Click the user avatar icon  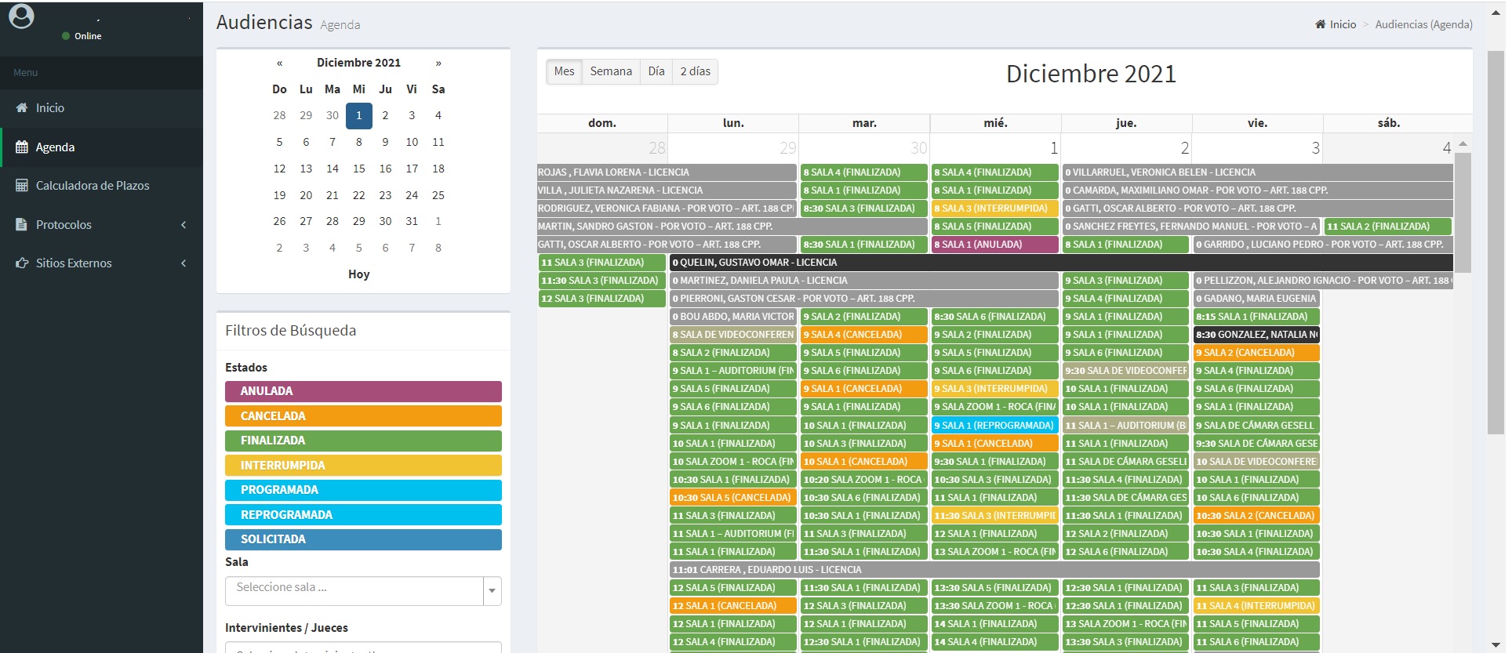pos(21,16)
